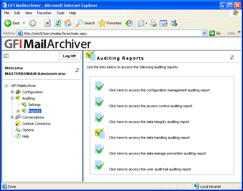
Task: Select the Outlook Connector tree label
Action: [x=36, y=124]
